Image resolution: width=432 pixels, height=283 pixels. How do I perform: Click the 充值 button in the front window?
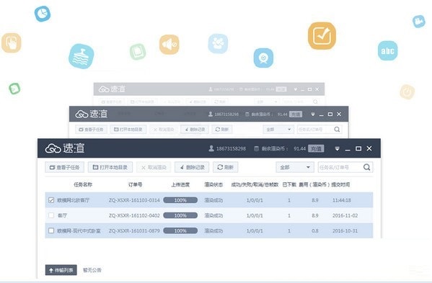click(x=316, y=148)
